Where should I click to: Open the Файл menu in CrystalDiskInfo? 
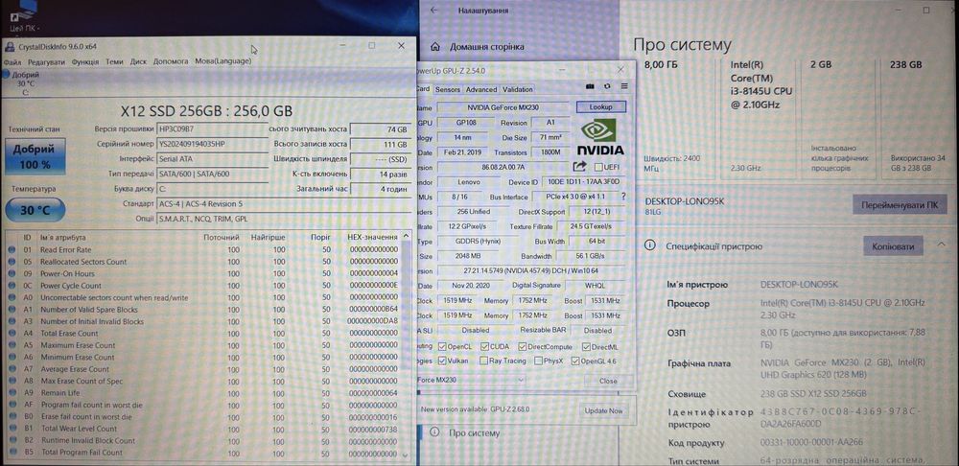12,61
